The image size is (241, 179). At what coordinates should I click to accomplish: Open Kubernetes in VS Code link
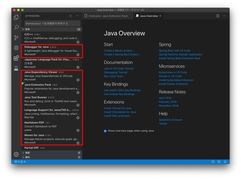(x=173, y=72)
